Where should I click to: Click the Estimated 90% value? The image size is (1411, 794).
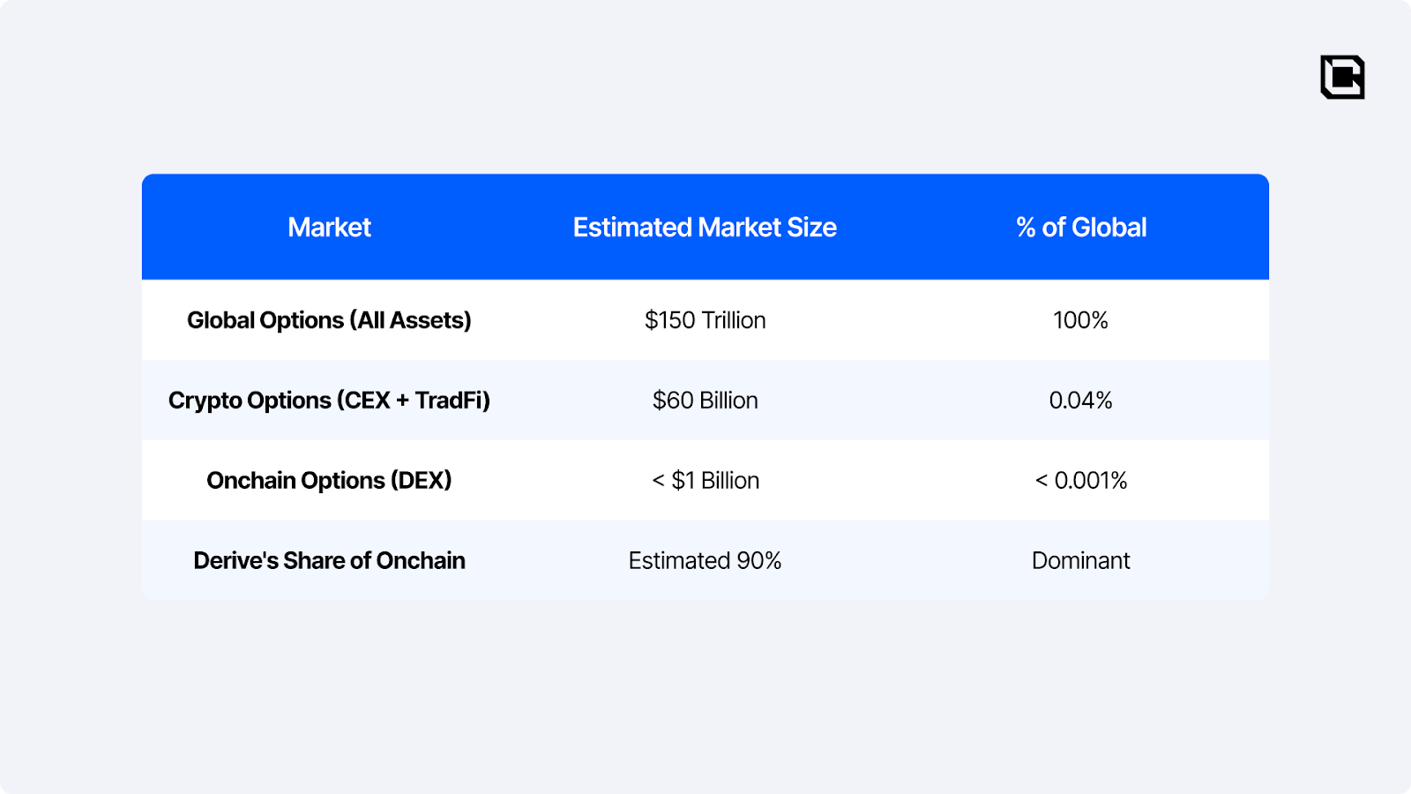(705, 561)
